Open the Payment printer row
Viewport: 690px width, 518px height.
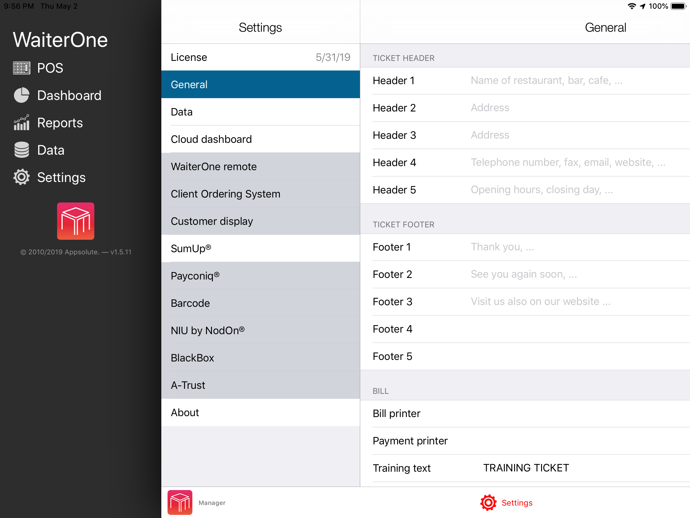coord(525,441)
